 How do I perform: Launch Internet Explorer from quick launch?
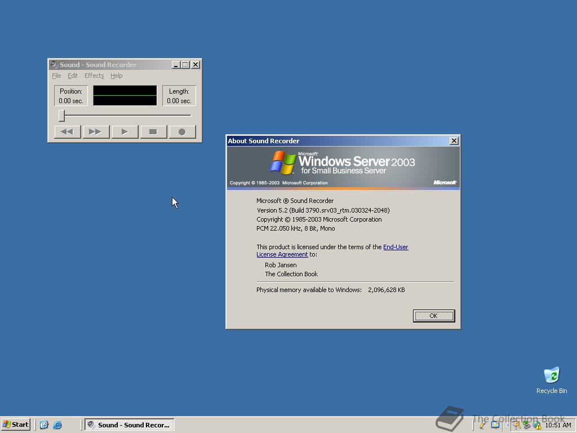coord(57,425)
